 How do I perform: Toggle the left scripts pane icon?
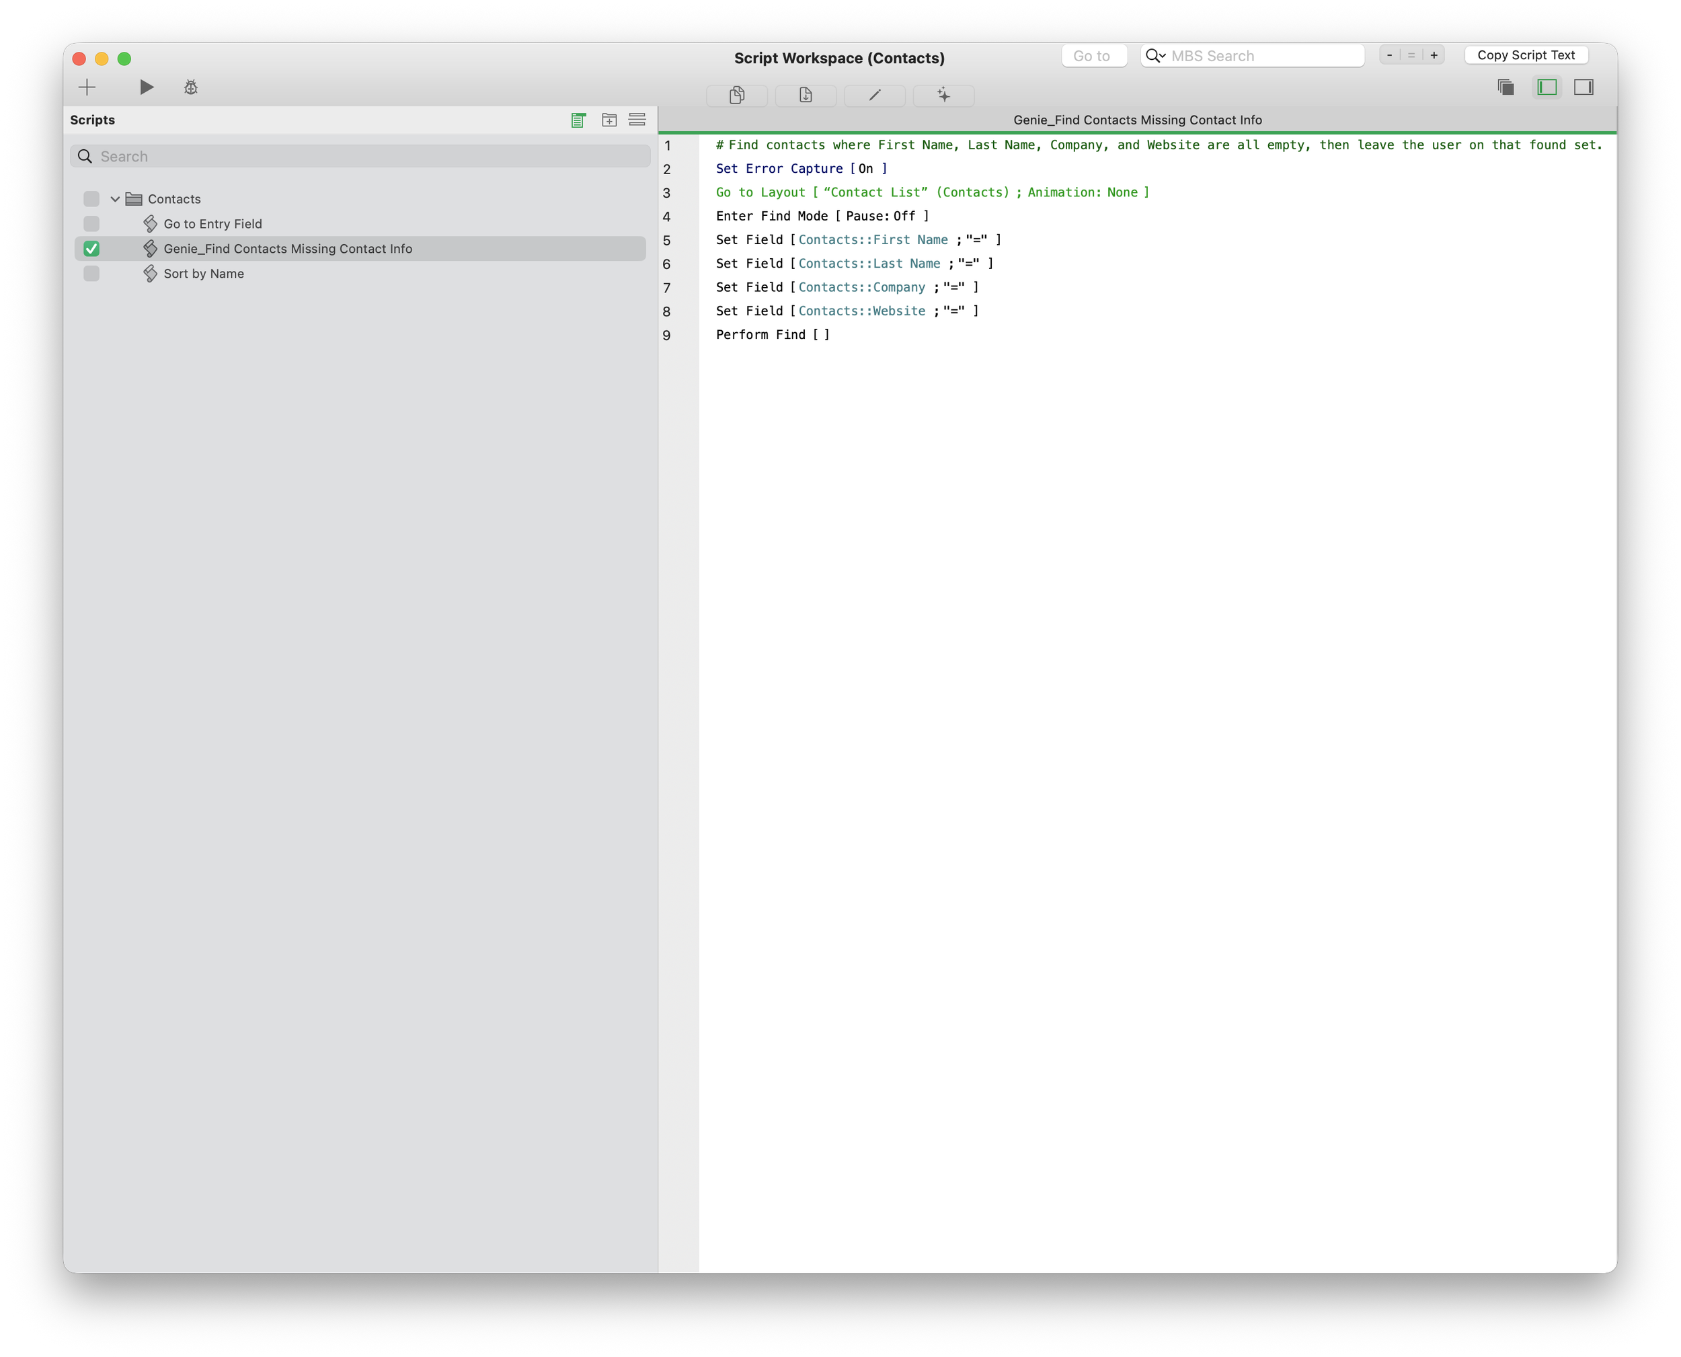[1547, 87]
